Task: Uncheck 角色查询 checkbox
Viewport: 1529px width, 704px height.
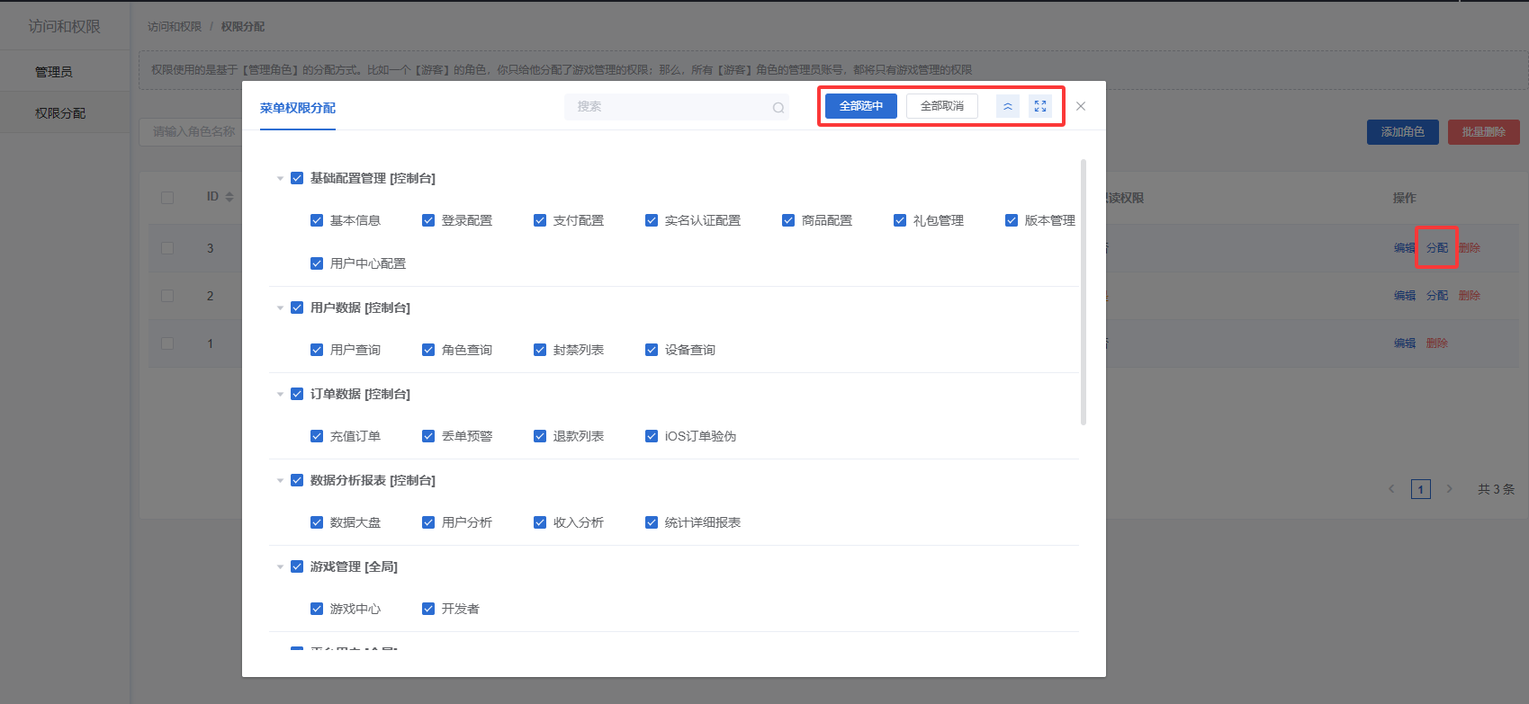Action: pos(428,350)
